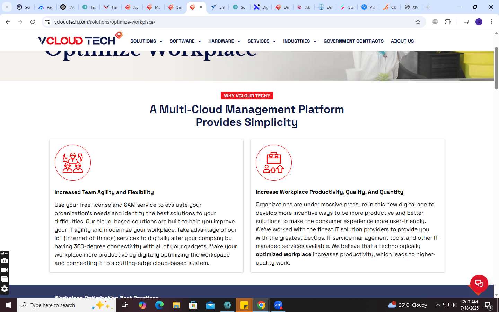Open File Explorer from the taskbar
The height and width of the screenshot is (312, 499).
coord(176,305)
